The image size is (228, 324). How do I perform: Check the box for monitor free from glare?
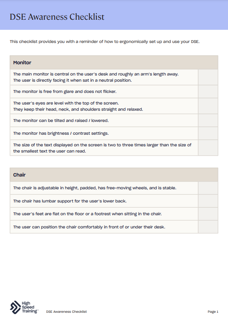tap(208, 91)
